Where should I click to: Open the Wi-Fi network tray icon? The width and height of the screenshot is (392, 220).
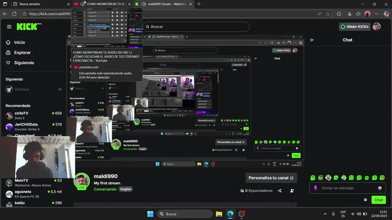(352, 214)
